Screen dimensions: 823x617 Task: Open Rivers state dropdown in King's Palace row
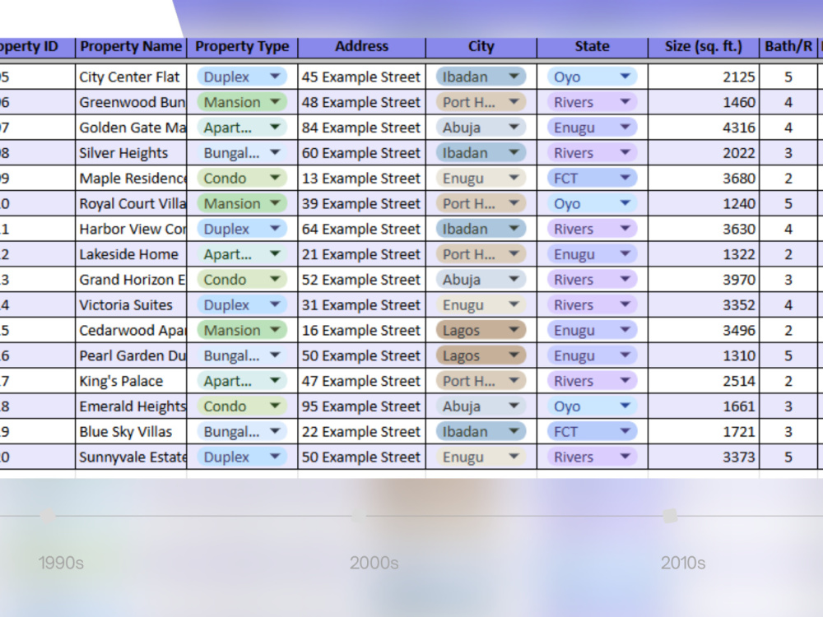point(592,382)
